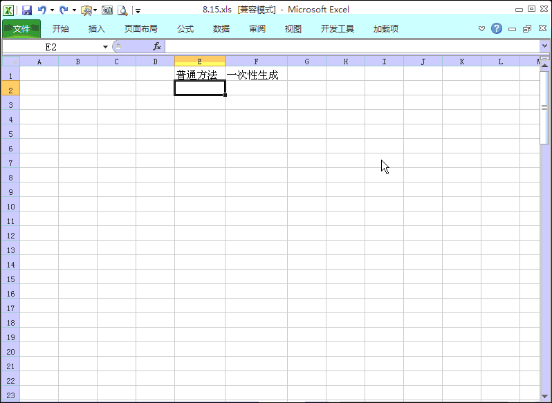
Task: Click the camera icon
Action: point(107,10)
